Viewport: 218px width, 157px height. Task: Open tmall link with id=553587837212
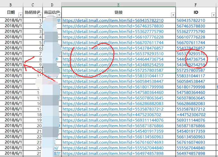113,109
